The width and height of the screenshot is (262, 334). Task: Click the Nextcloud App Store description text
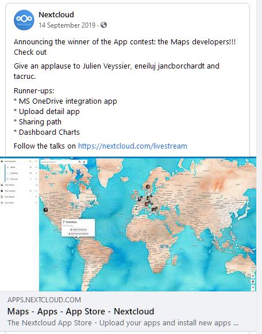pyautogui.click(x=123, y=322)
